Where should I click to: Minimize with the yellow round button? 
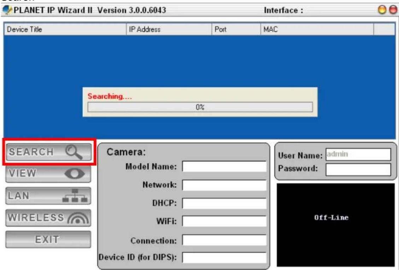(x=382, y=10)
